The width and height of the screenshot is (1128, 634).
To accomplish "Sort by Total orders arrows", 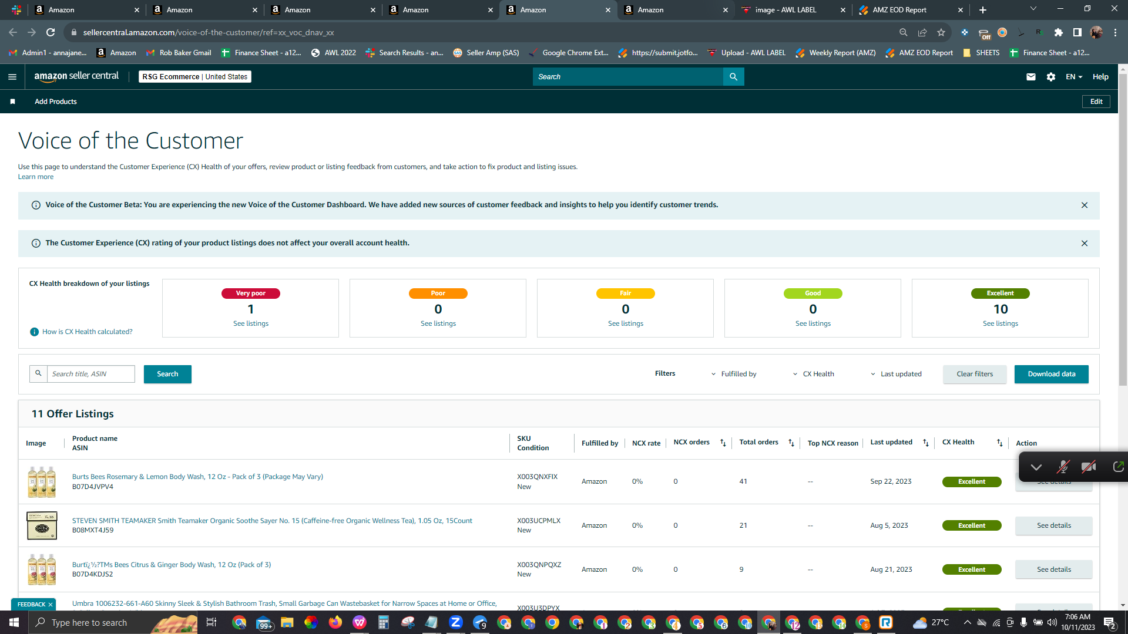I will tap(791, 443).
